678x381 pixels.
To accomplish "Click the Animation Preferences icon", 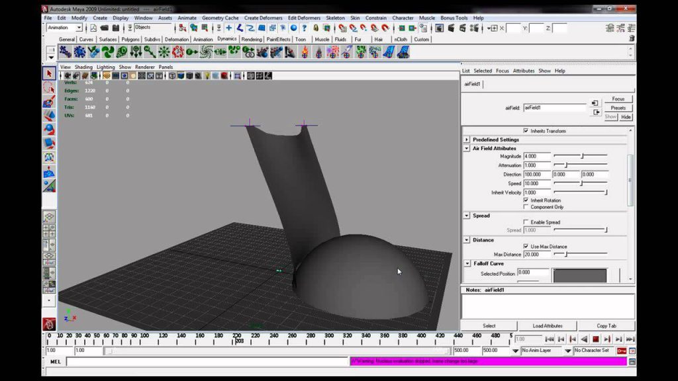I will pos(632,351).
